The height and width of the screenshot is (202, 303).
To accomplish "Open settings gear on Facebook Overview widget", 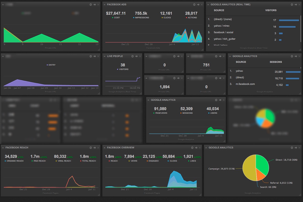I will tap(192, 148).
